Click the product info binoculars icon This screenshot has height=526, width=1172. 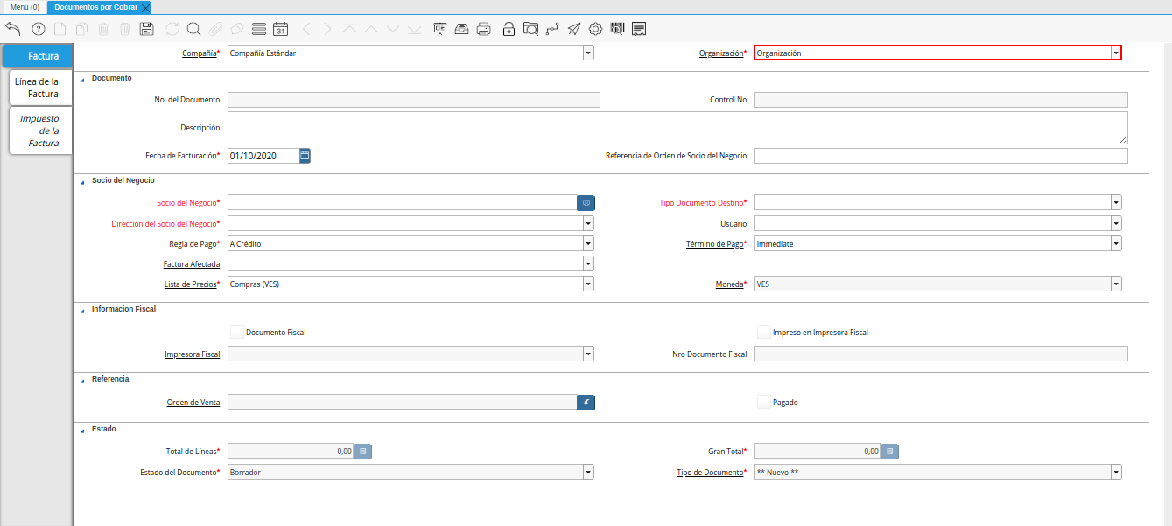(617, 29)
